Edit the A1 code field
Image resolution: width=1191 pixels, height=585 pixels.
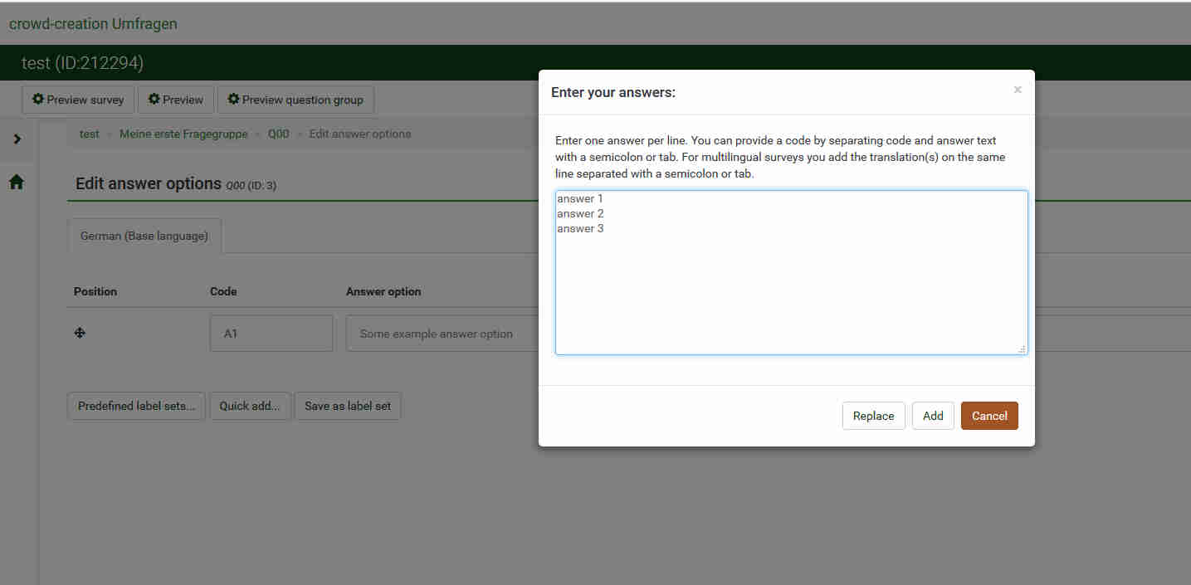click(x=271, y=334)
